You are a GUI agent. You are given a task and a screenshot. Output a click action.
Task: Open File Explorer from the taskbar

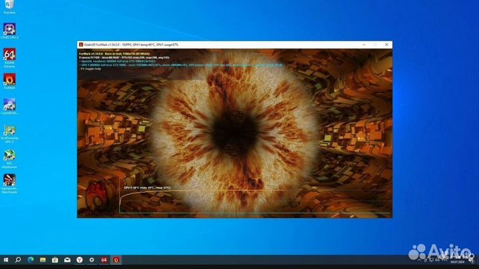43,260
